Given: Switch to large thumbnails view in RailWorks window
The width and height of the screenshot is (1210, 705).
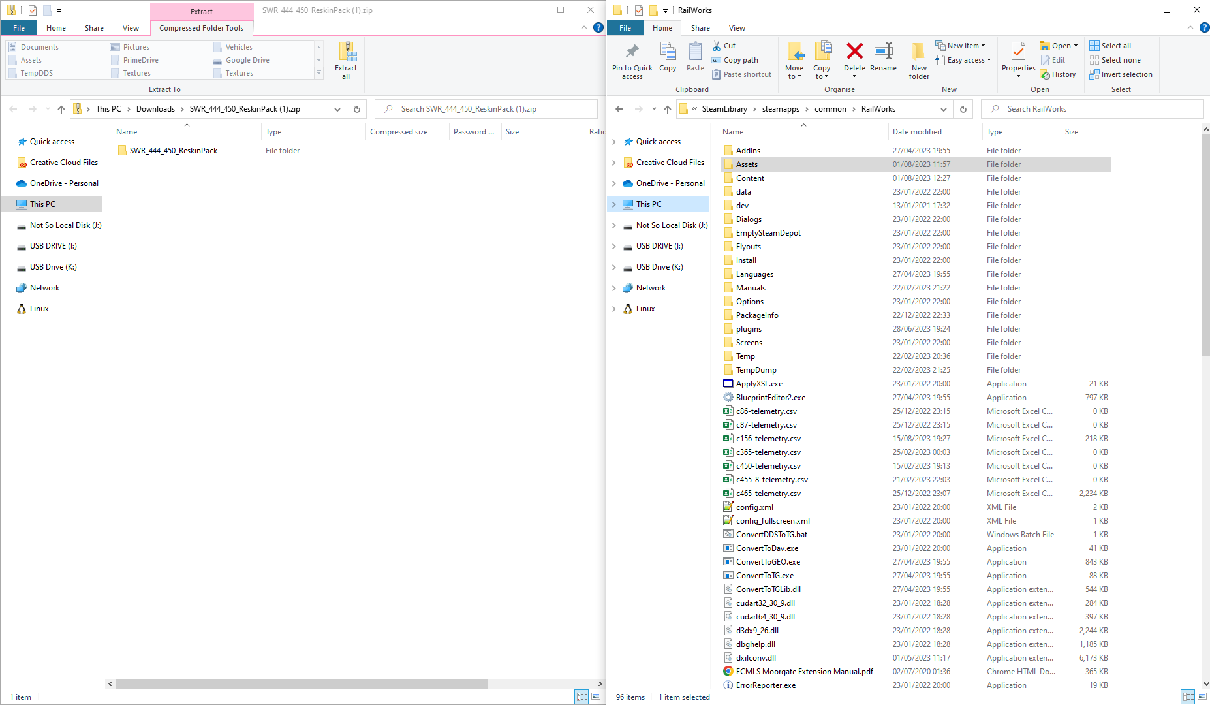Looking at the screenshot, I should coord(1202,697).
